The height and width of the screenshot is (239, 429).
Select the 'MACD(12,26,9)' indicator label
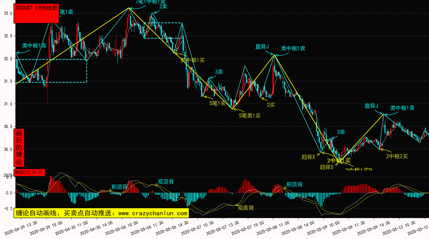29,172
